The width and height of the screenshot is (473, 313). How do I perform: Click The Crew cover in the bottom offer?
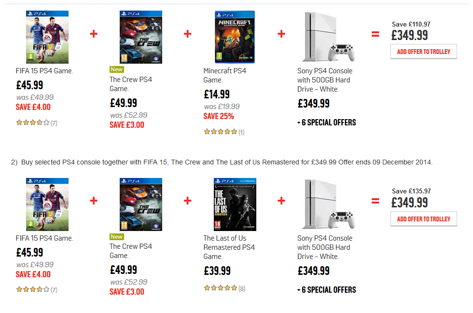pyautogui.click(x=141, y=204)
